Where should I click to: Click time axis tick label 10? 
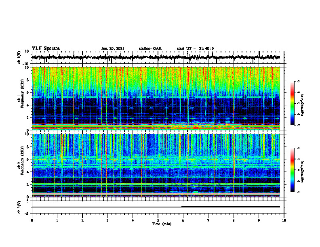point(284,220)
